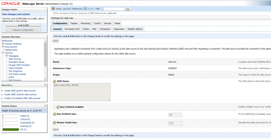Open the Monitoring tab

coord(85,23)
